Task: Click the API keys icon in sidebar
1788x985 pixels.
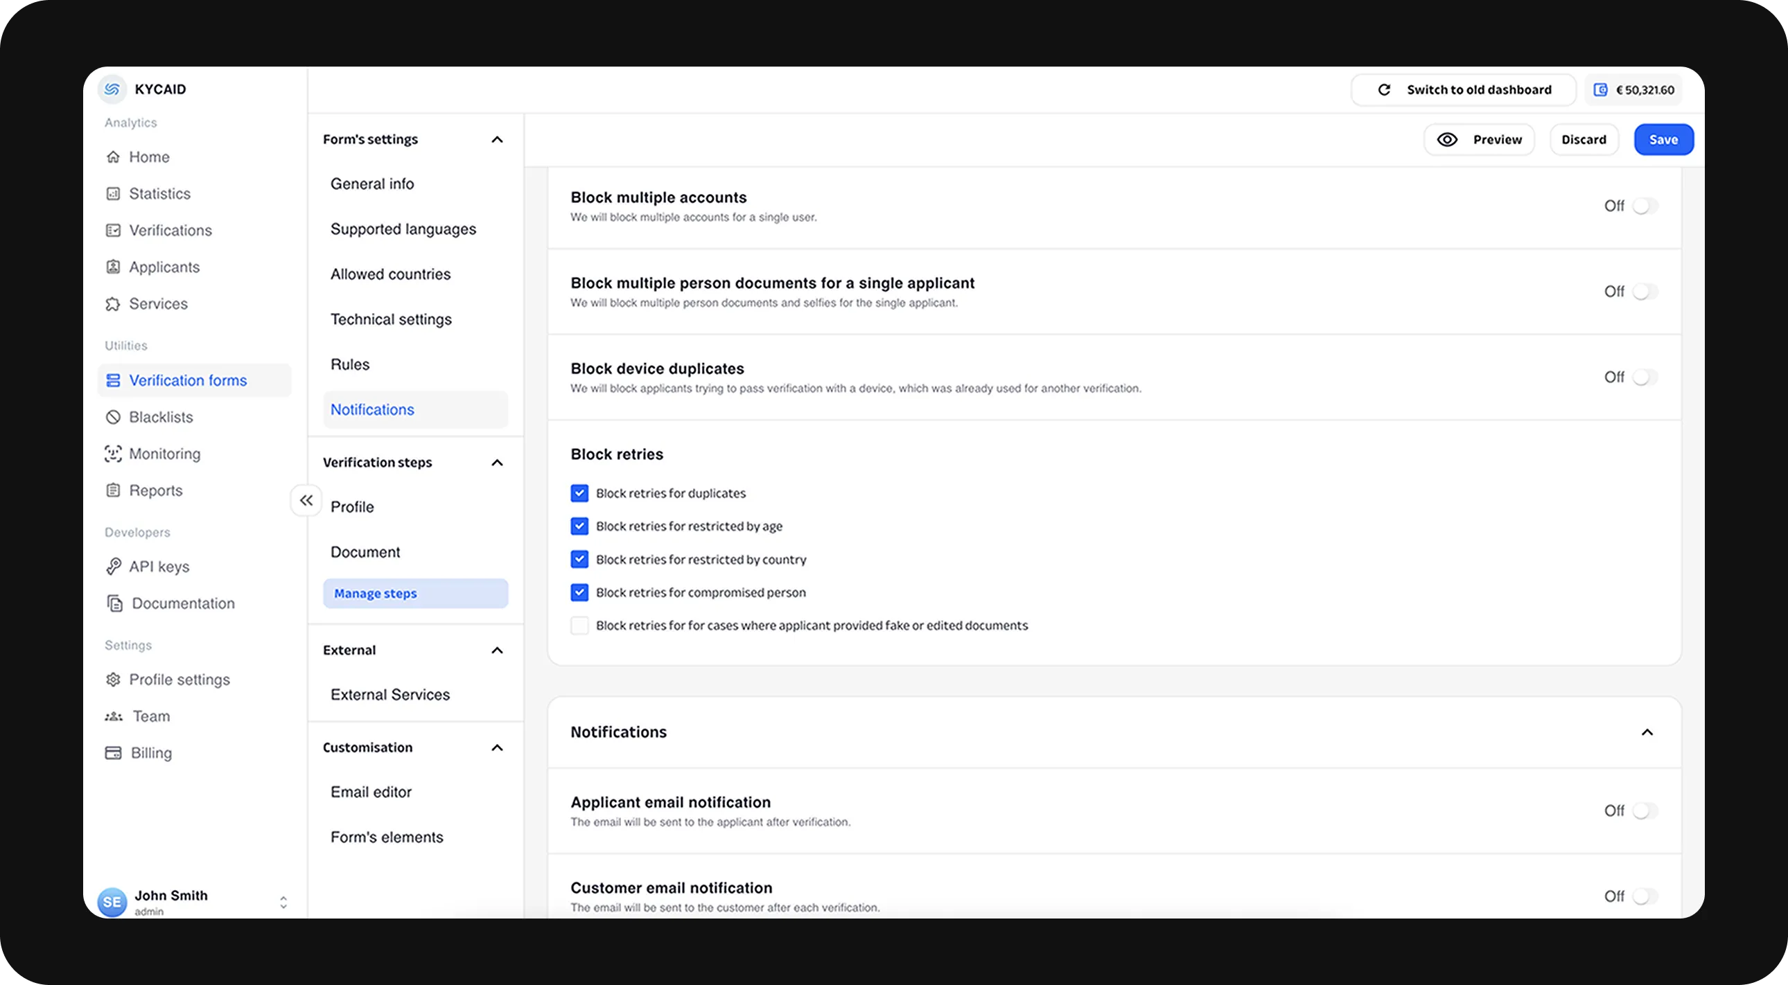Action: 114,567
